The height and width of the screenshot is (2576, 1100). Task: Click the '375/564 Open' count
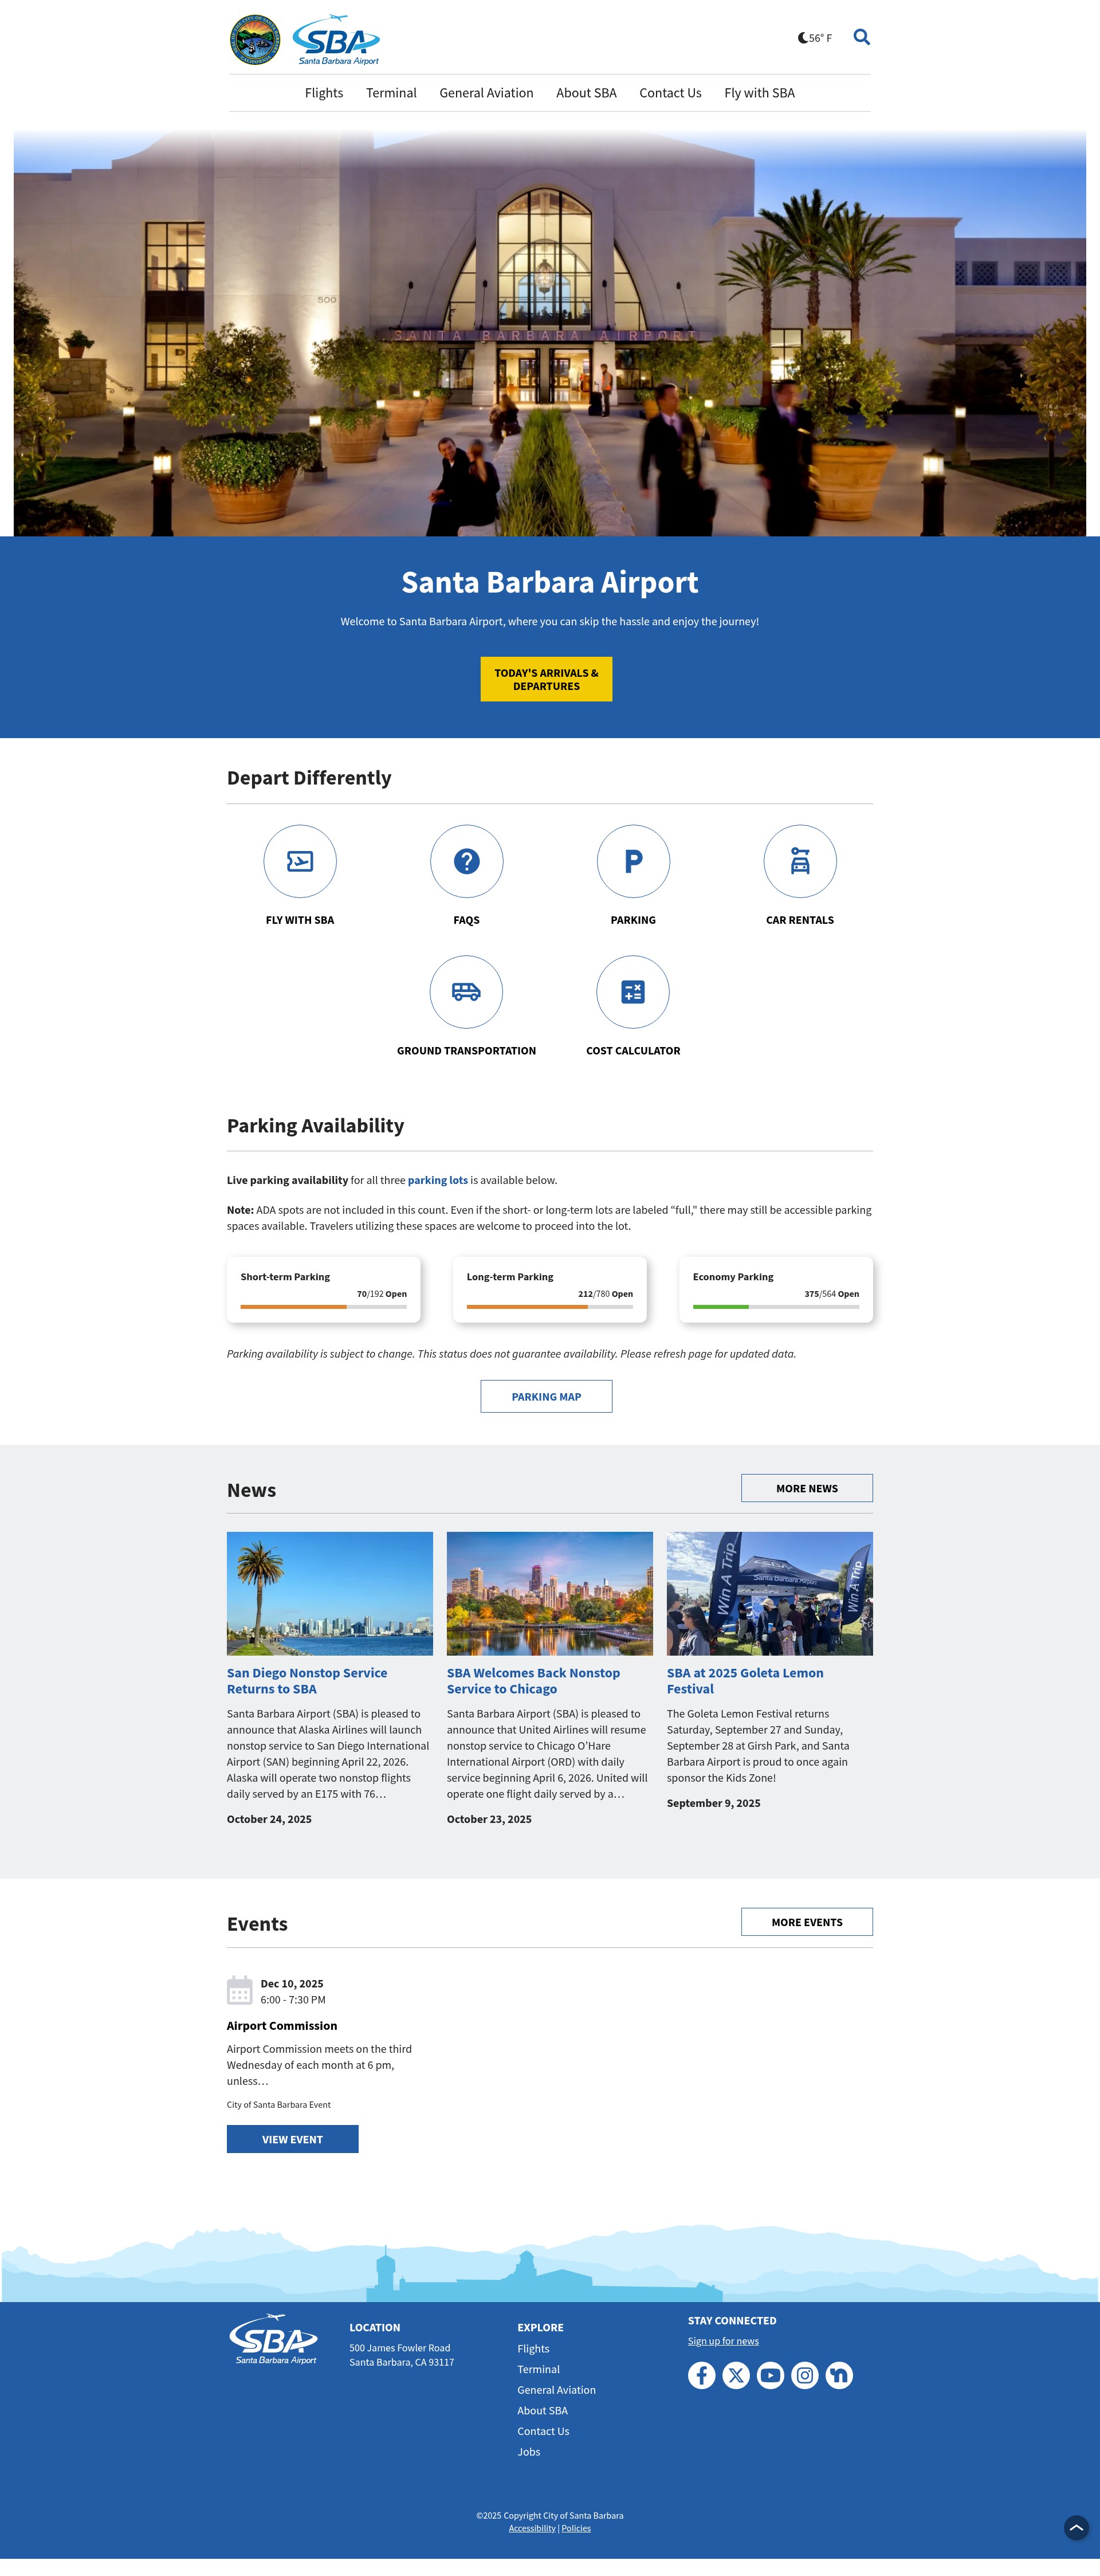point(832,1294)
